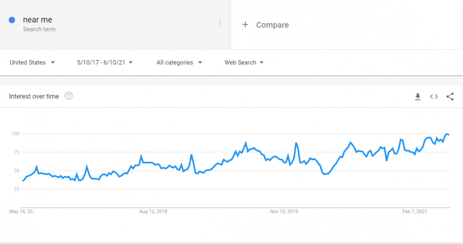Download the interest over time data

point(417,97)
